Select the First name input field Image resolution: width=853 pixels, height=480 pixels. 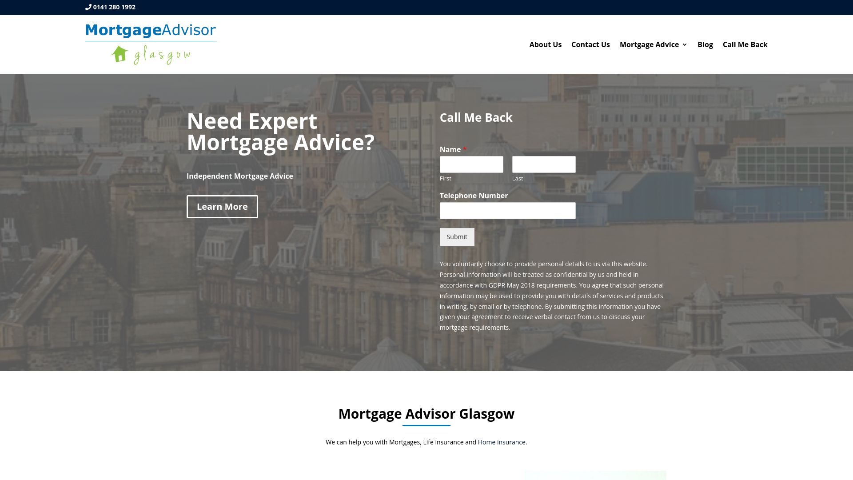(472, 165)
